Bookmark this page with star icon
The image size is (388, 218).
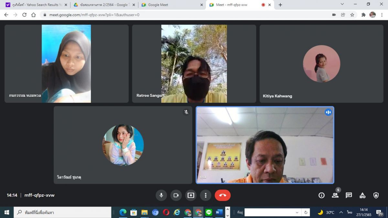click(352, 15)
